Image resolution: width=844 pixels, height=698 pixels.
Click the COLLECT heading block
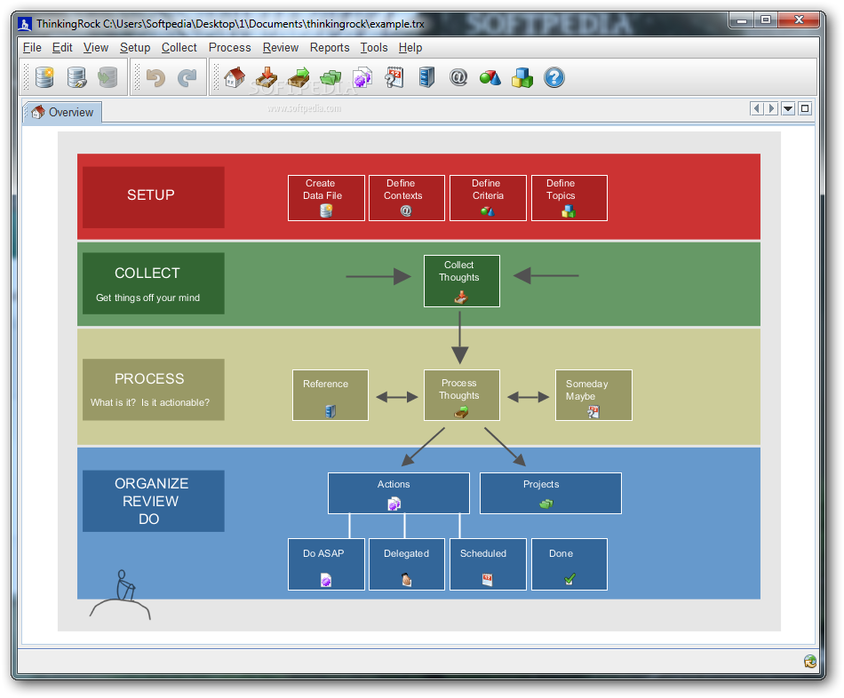[154, 283]
